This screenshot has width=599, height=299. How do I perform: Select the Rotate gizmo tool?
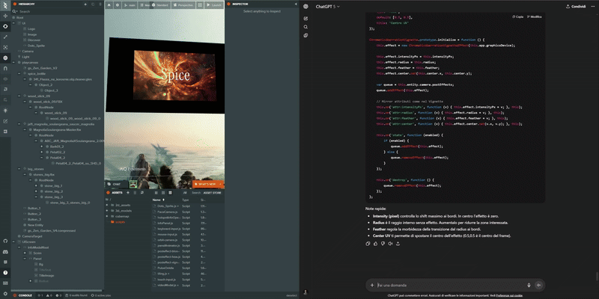5,26
